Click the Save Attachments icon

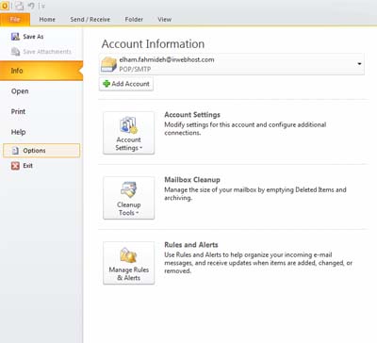point(15,52)
